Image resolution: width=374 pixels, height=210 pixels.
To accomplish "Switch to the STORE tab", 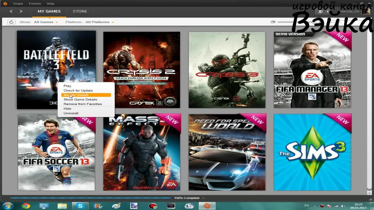I will click(79, 11).
